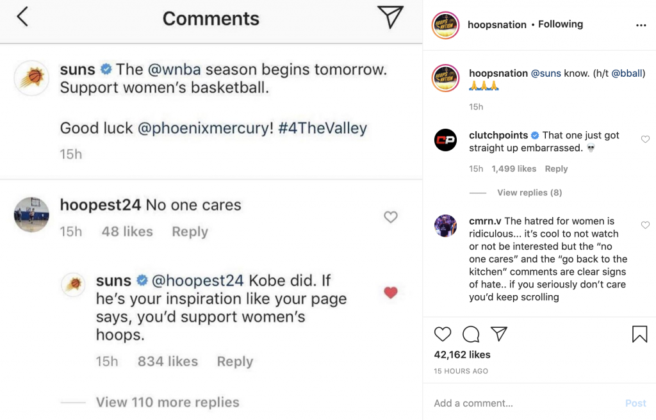
Task: Toggle Following status for hoopsnation
Action: [x=561, y=24]
